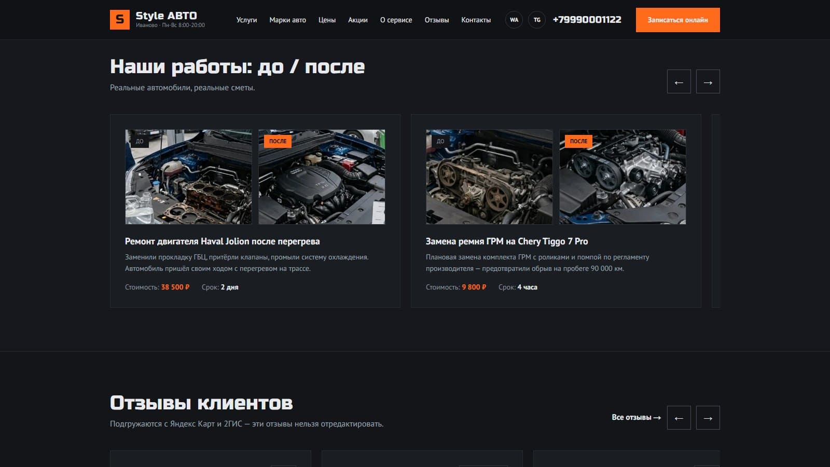The height and width of the screenshot is (467, 830).
Task: Click the orange S logo icon
Action: click(x=120, y=20)
